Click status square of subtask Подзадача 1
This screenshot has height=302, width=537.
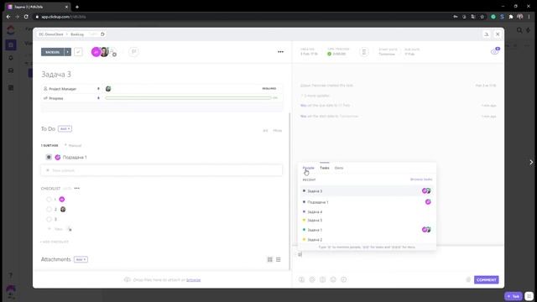49,157
